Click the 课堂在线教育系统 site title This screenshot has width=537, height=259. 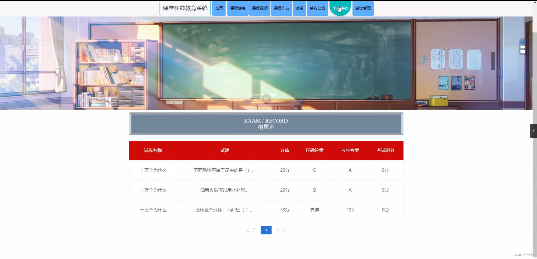point(185,8)
